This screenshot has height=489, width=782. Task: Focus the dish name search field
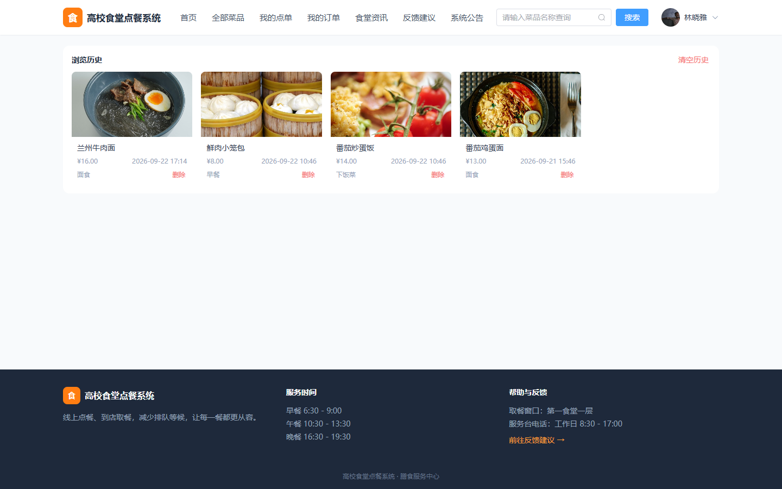[x=547, y=17]
